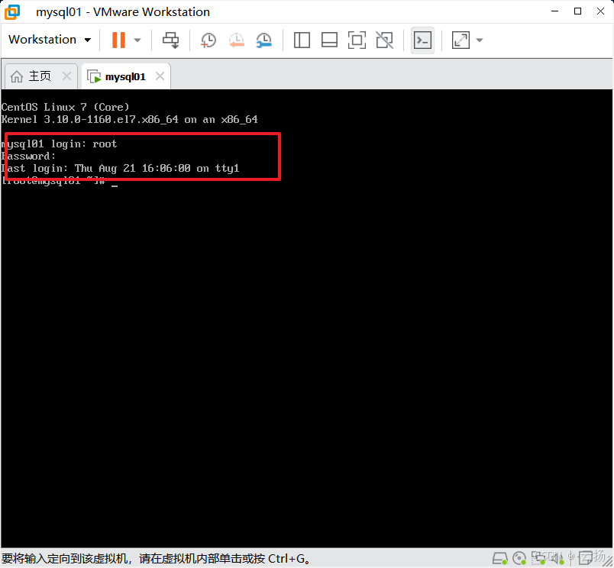Click the 'Last login: Thu Aug 21' line

pyautogui.click(x=120, y=168)
